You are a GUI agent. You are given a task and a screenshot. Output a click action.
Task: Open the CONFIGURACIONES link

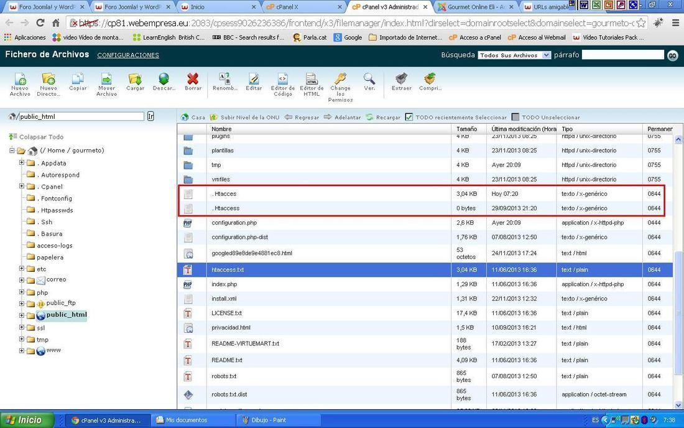128,55
